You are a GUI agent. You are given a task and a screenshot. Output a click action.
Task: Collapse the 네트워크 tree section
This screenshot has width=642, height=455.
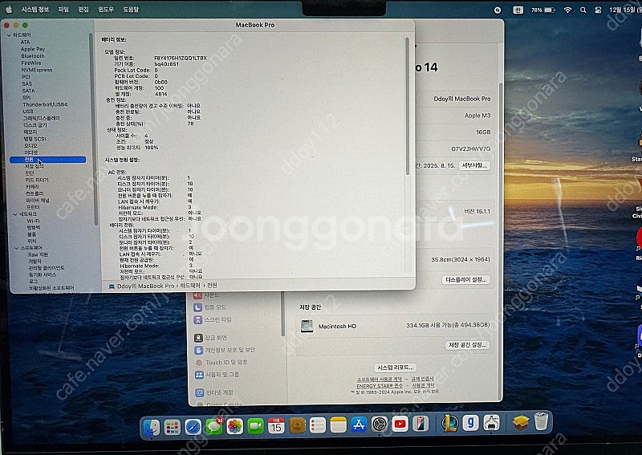pyautogui.click(x=15, y=213)
